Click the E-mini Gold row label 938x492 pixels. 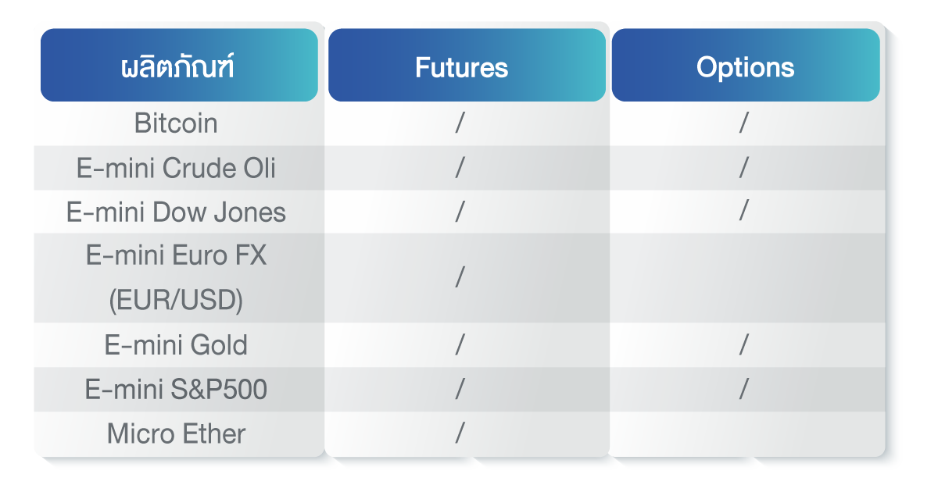pyautogui.click(x=176, y=345)
